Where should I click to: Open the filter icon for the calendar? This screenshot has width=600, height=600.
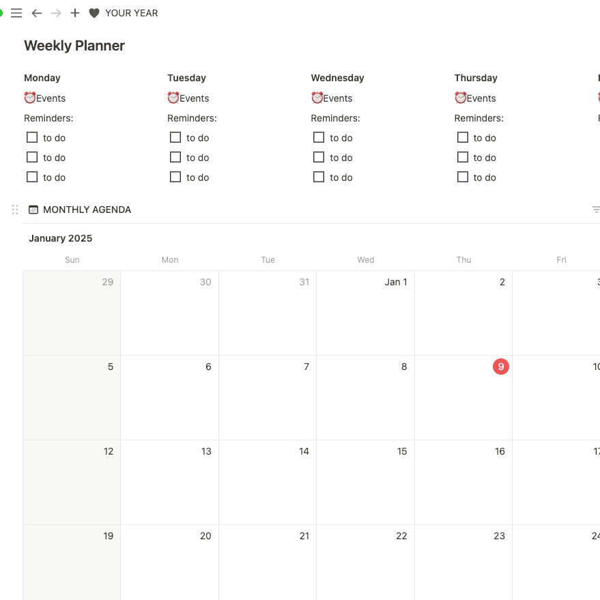596,210
